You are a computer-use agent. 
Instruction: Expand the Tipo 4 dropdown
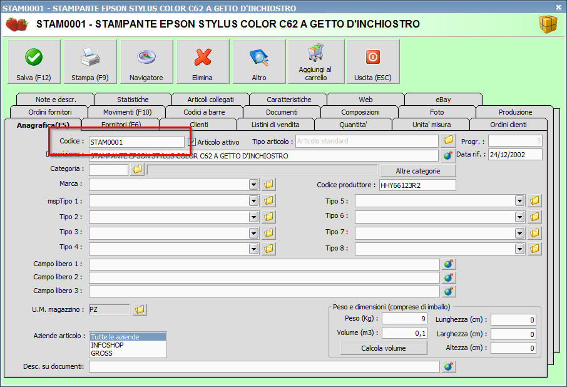(254, 249)
